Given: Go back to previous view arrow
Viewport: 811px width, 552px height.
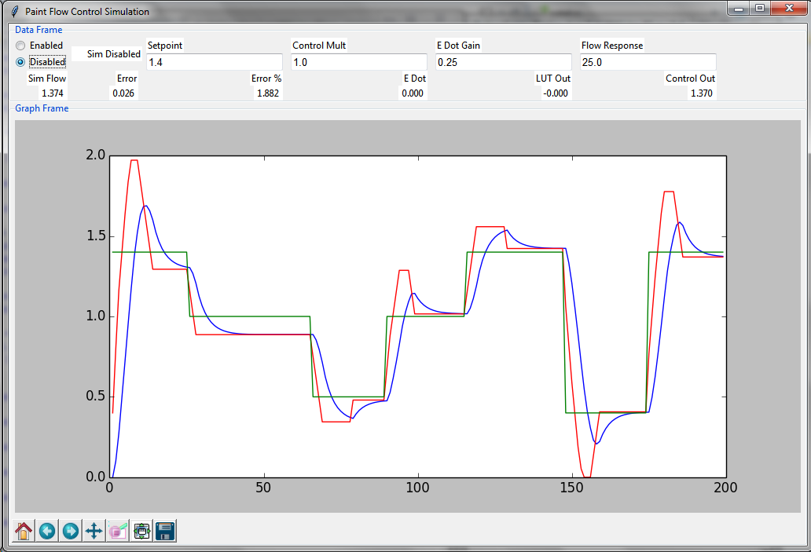Looking at the screenshot, I should (47, 531).
